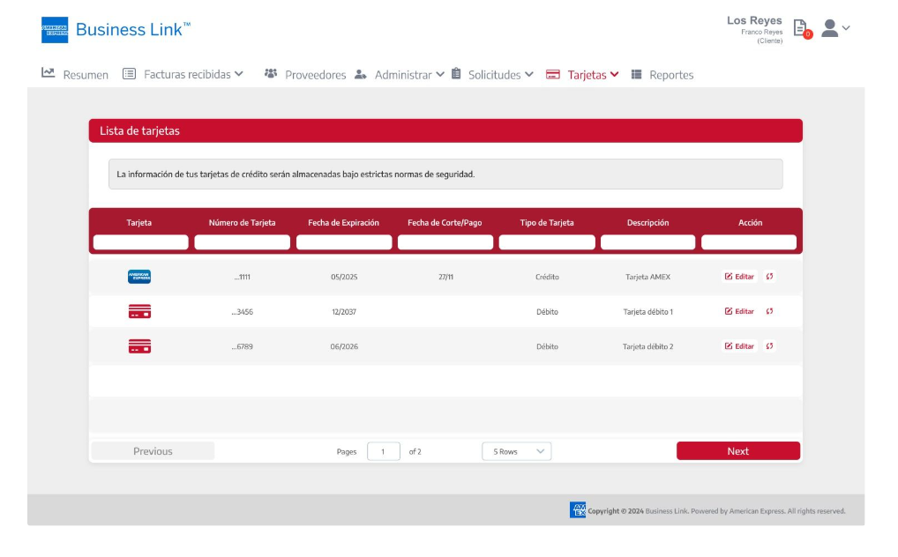The image size is (898, 557).
Task: Click the red card icon for card ending 6789
Action: (x=139, y=346)
